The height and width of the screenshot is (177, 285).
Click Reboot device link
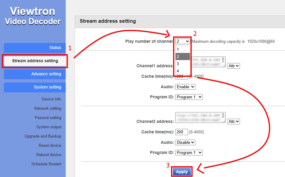pos(49,155)
